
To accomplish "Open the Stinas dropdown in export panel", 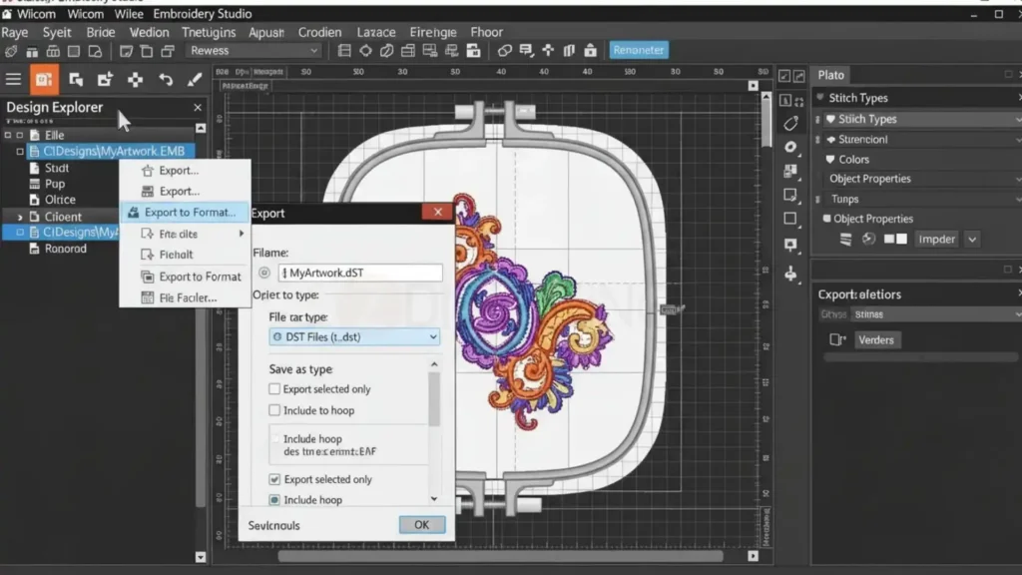I will 936,314.
